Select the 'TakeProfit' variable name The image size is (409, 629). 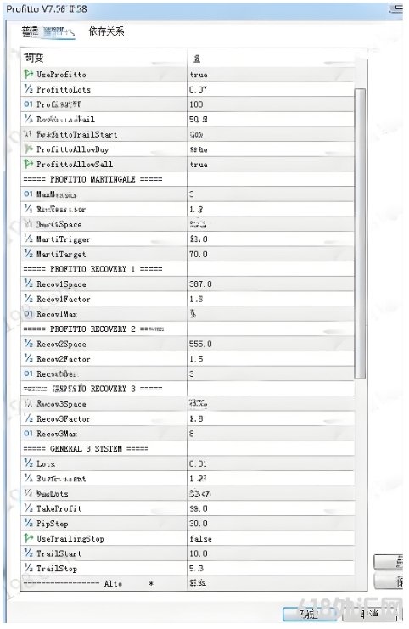[x=59, y=508]
